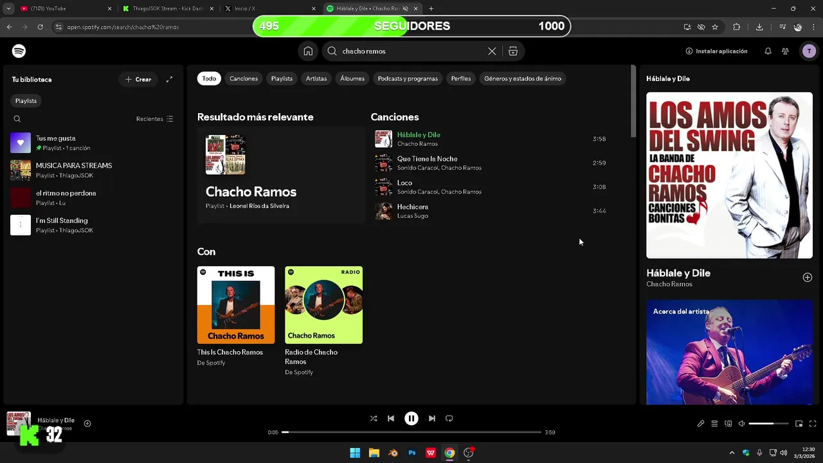The image size is (823, 463).
Task: Unmute the Spotify tab audio icon
Action: click(405, 9)
